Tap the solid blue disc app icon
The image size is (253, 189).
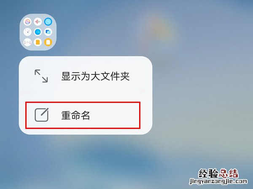click(38, 32)
